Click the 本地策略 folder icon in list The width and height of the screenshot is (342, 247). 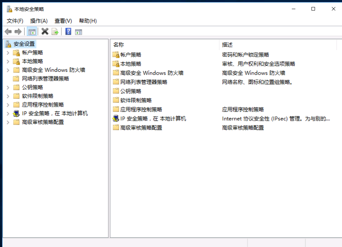[116, 64]
